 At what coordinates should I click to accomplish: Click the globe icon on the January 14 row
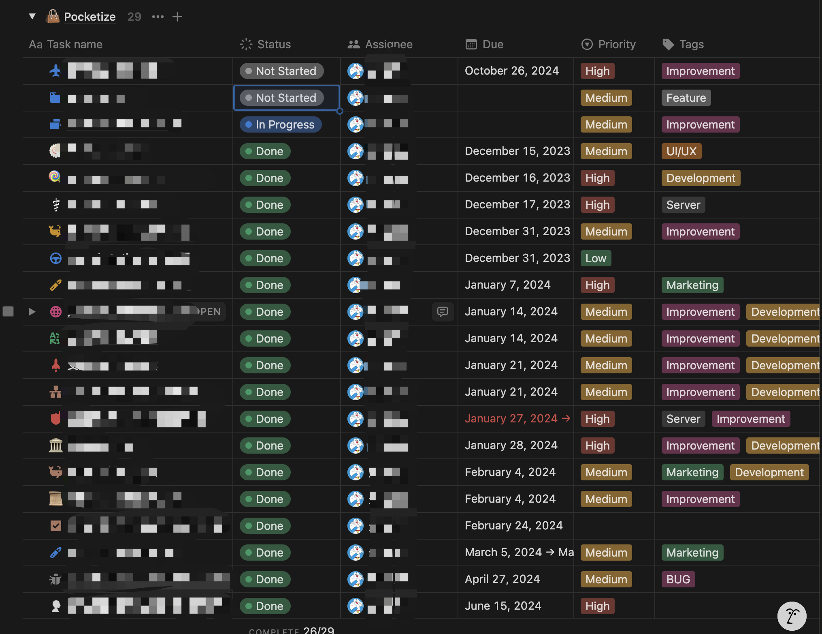pos(55,311)
